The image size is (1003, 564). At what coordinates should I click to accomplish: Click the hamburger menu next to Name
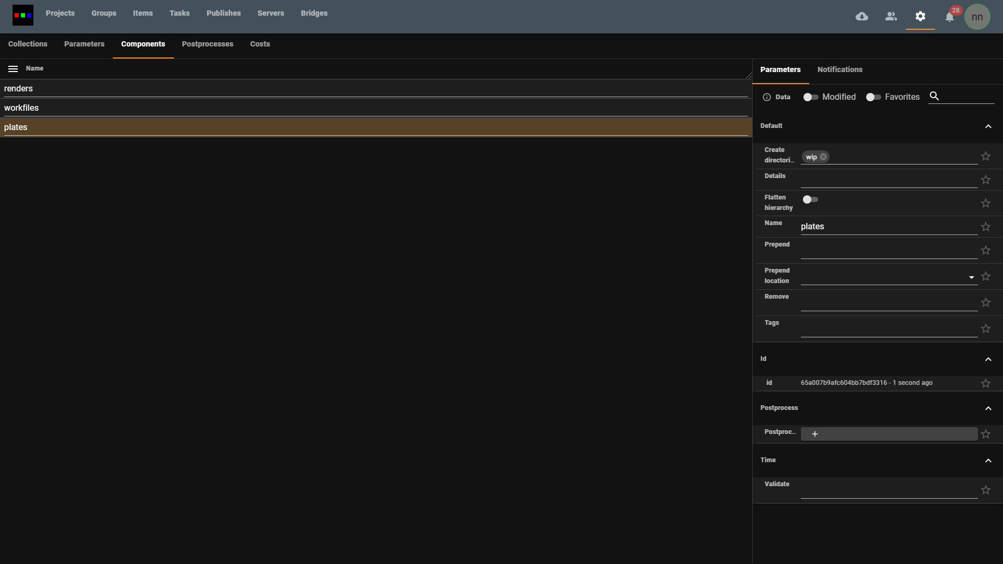pos(13,69)
